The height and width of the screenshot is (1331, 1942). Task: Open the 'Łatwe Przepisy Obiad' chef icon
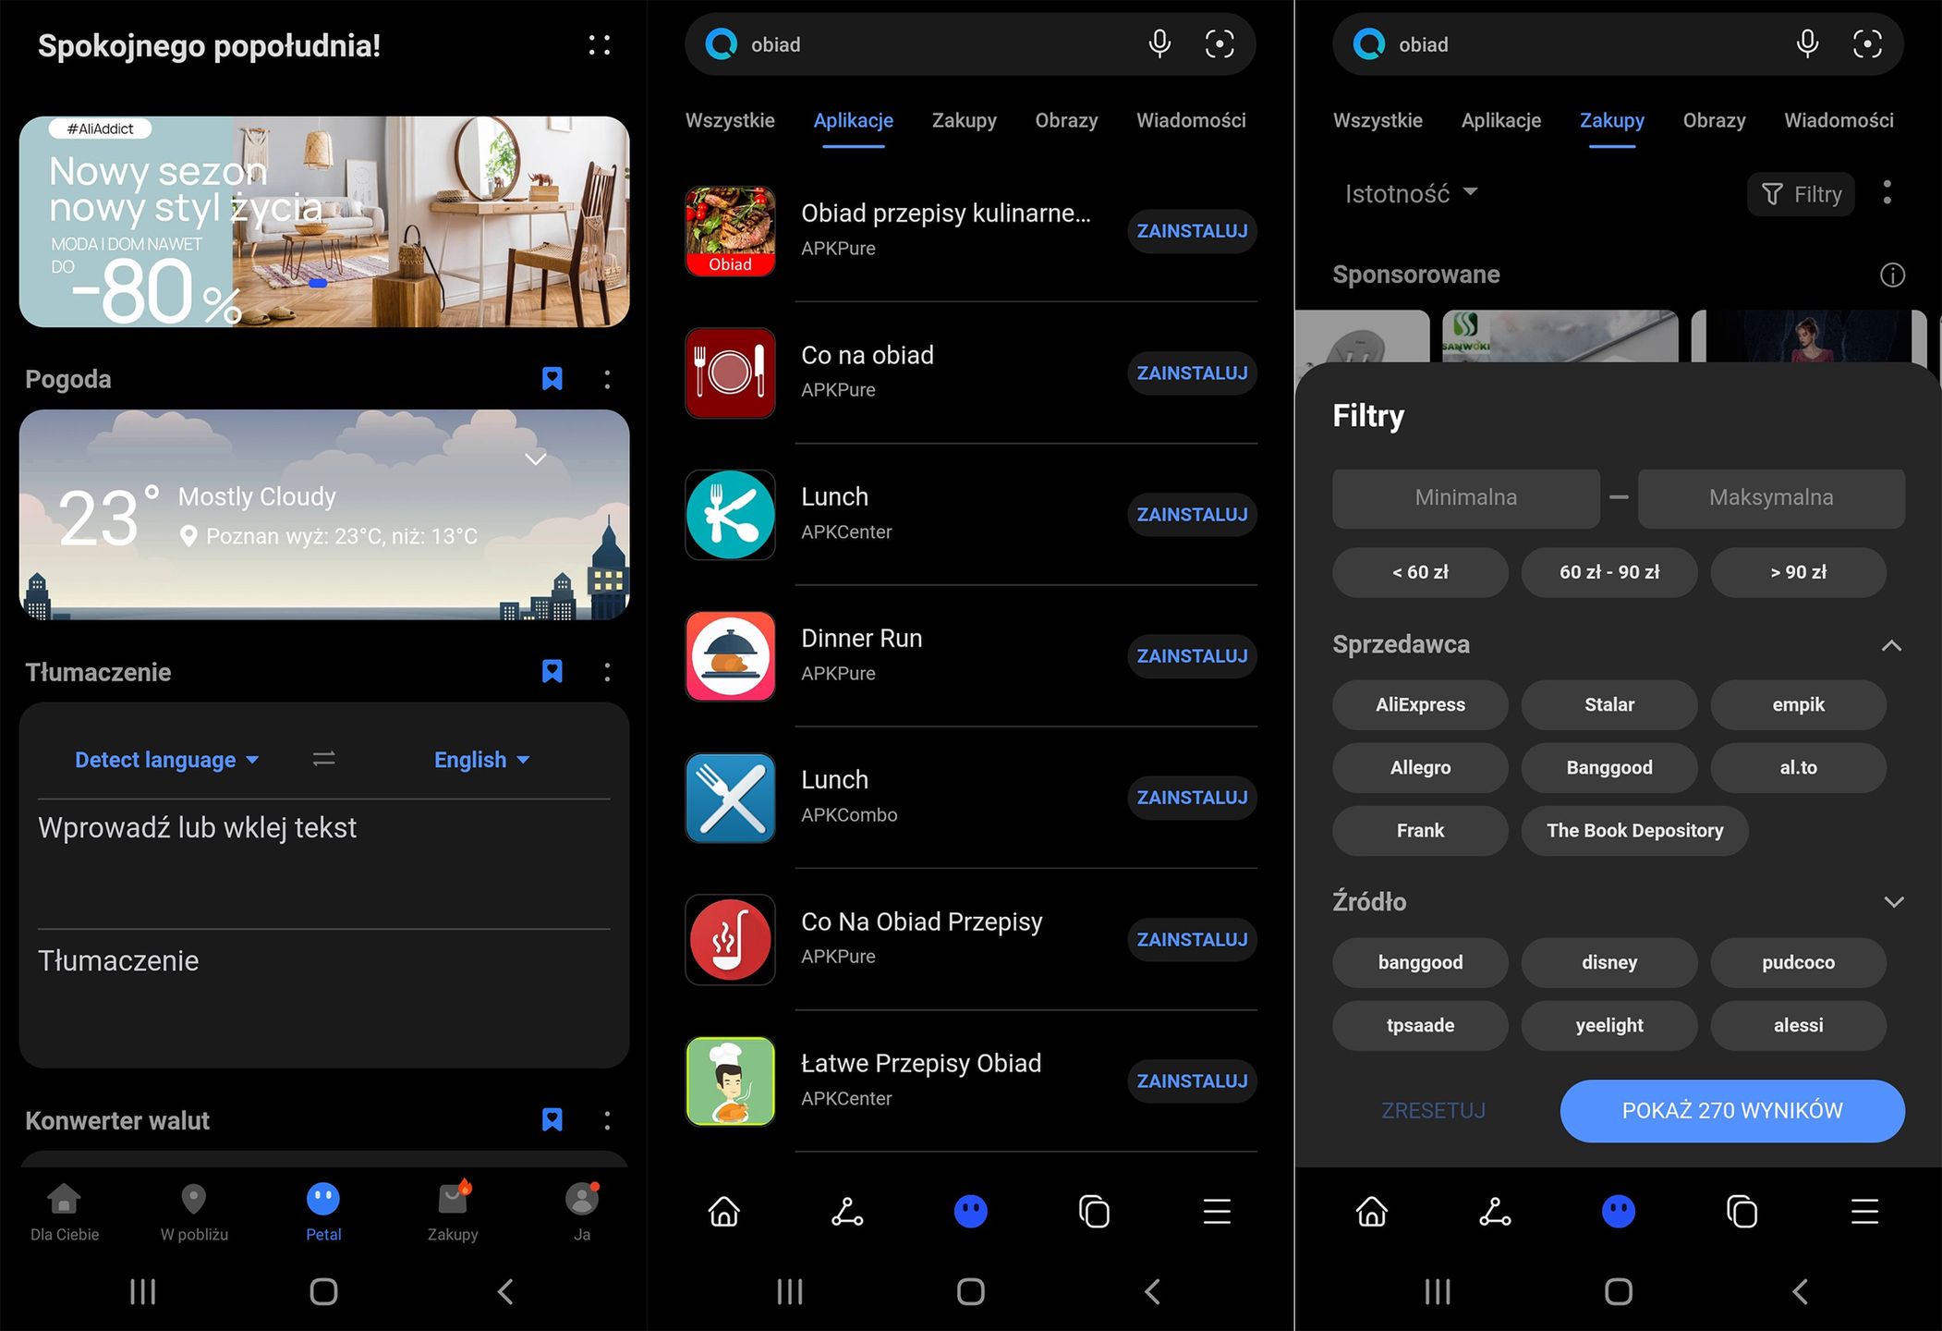click(x=730, y=1081)
